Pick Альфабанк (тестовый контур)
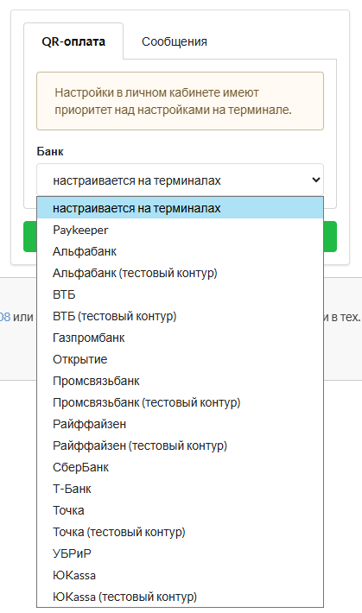 coord(180,273)
